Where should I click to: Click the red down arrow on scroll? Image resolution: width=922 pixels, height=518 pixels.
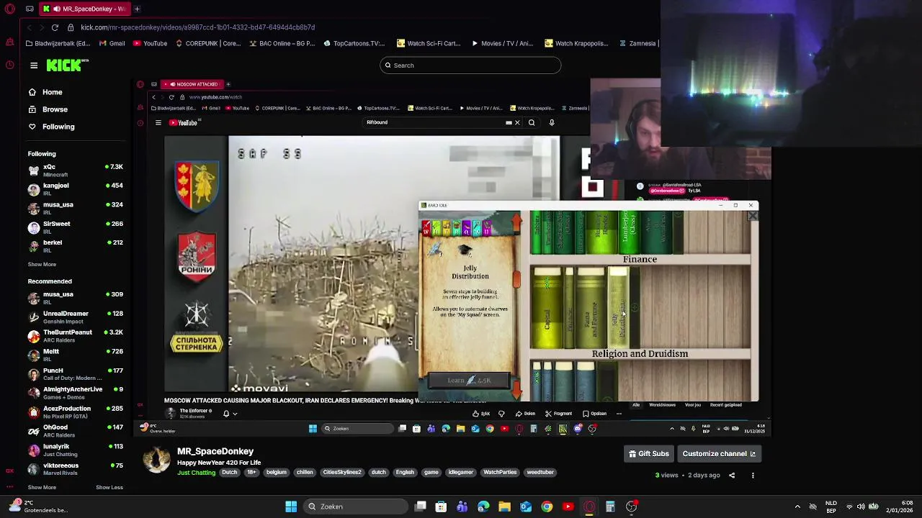pos(516,389)
